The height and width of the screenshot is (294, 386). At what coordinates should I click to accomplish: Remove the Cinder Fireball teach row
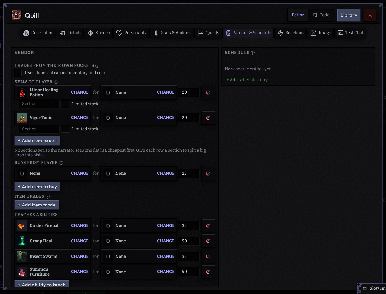point(208,226)
